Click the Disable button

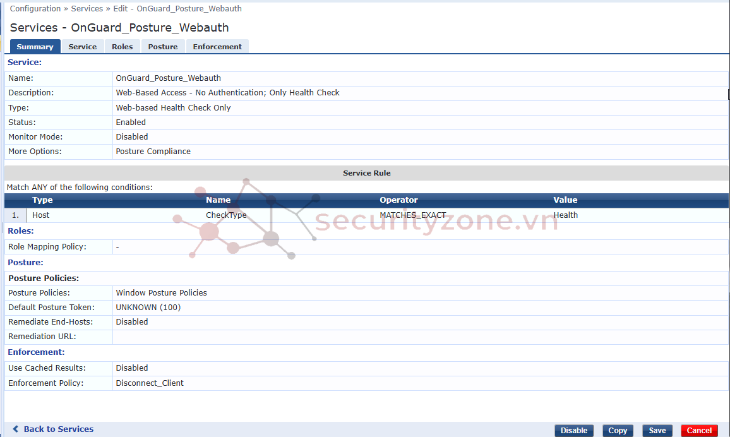tap(573, 430)
